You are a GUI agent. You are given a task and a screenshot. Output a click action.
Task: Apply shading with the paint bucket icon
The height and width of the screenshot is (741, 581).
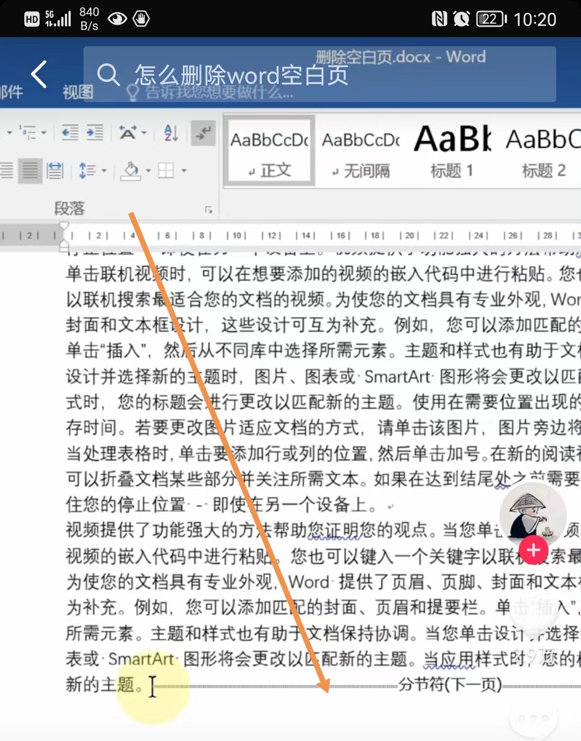(x=131, y=171)
